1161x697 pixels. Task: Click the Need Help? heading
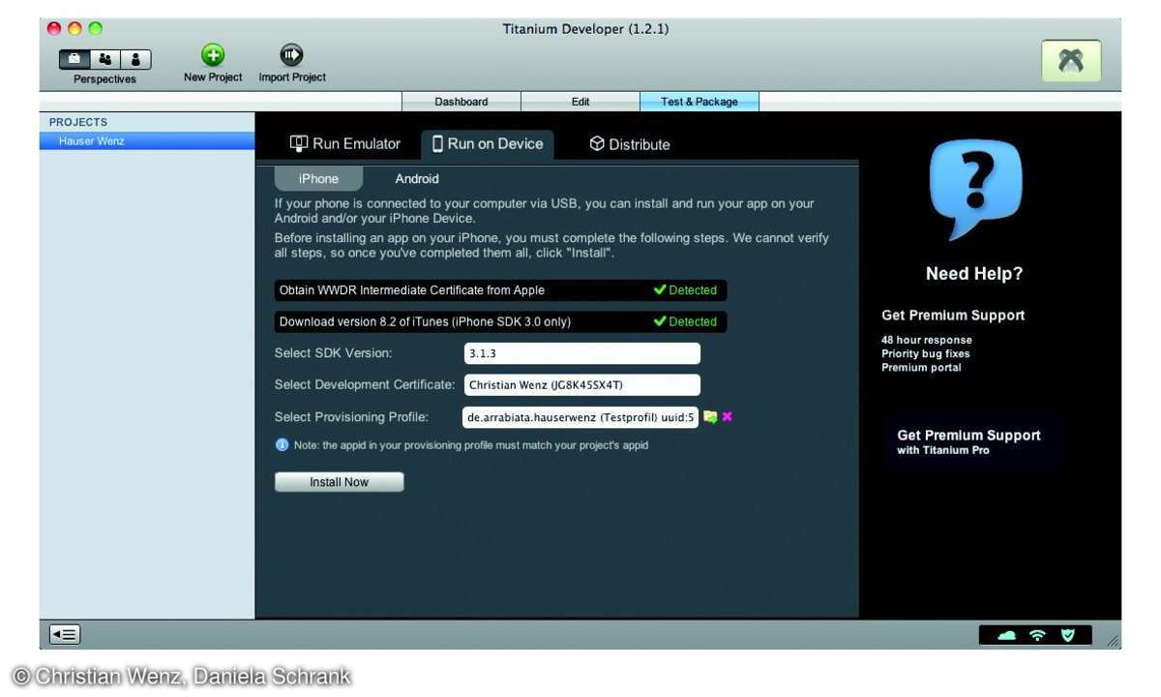click(x=974, y=274)
